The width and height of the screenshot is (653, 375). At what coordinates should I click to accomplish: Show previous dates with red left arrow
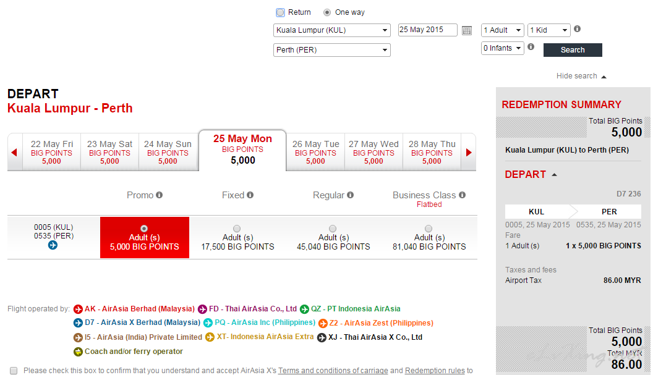(x=14, y=153)
